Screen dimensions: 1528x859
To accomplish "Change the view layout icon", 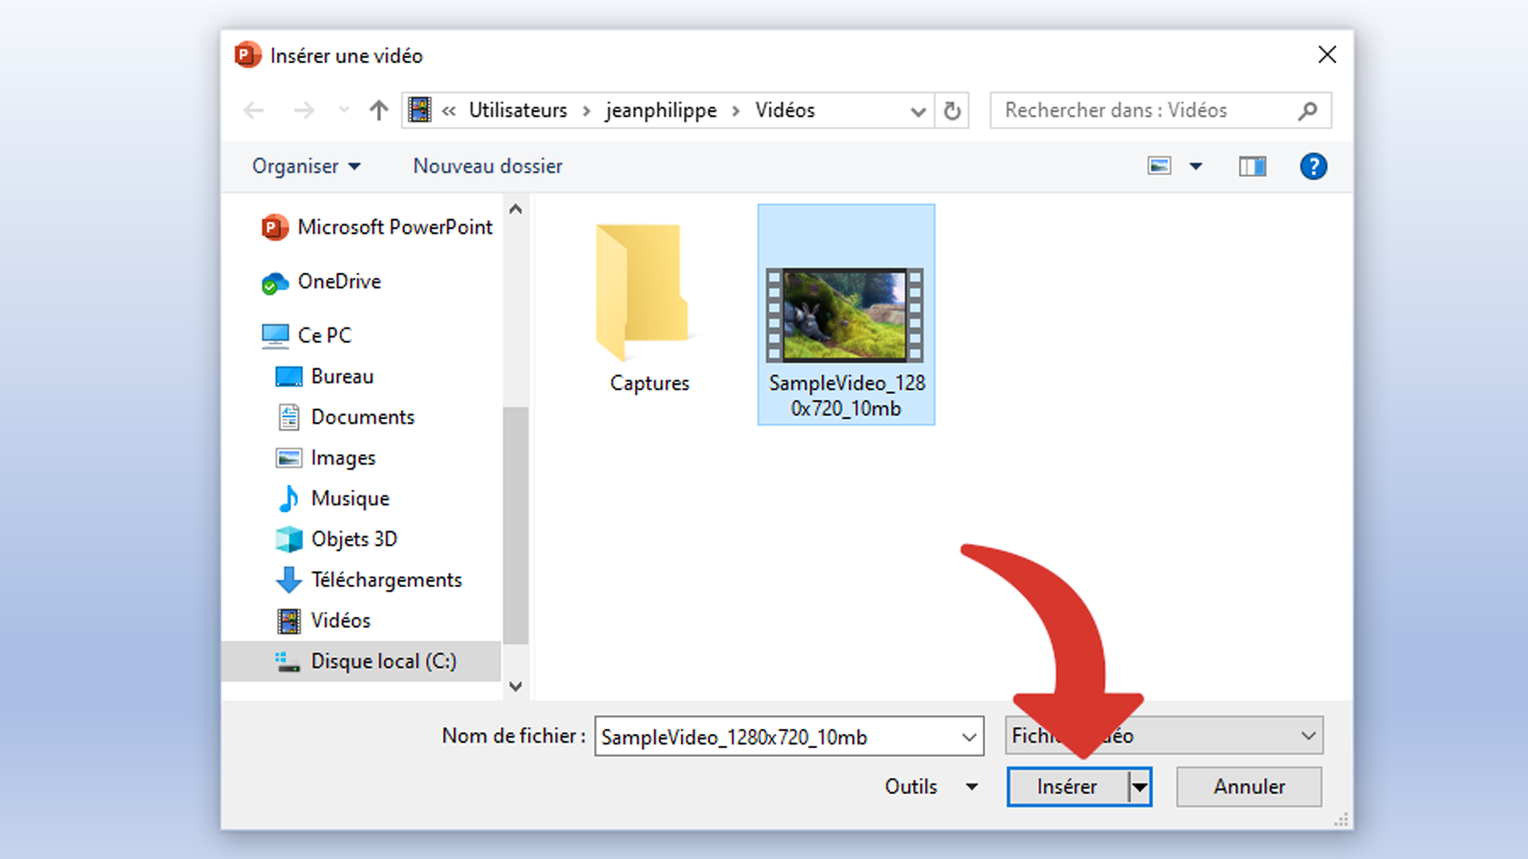I will tap(1159, 166).
